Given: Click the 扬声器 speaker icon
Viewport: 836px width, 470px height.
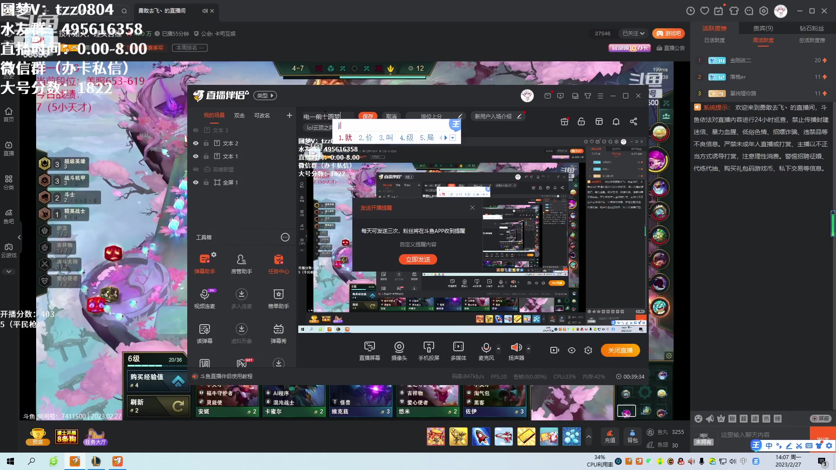Looking at the screenshot, I should [x=516, y=347].
